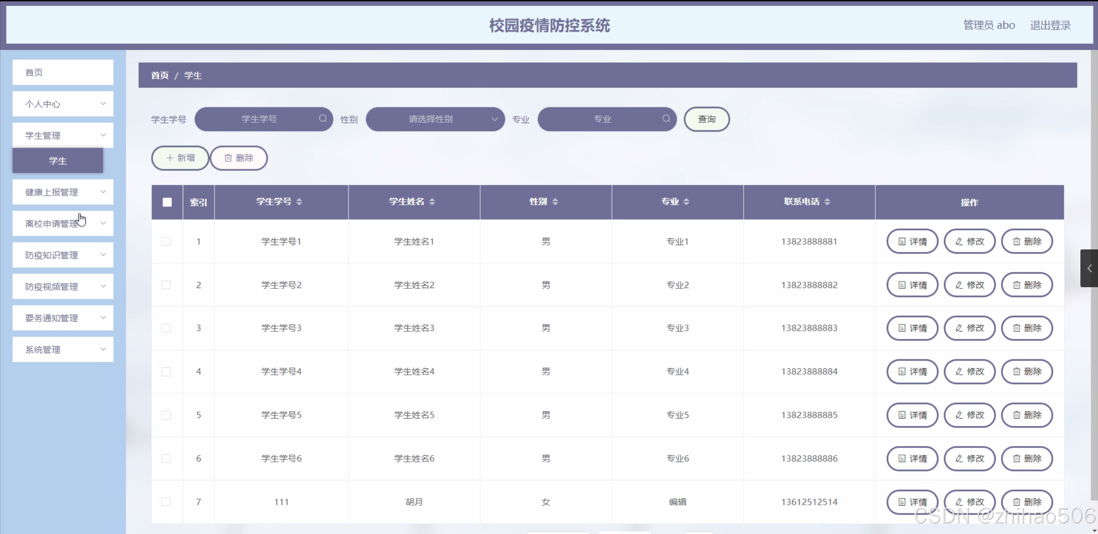
Task: Focus the 学生学号 search input
Action: pos(259,119)
